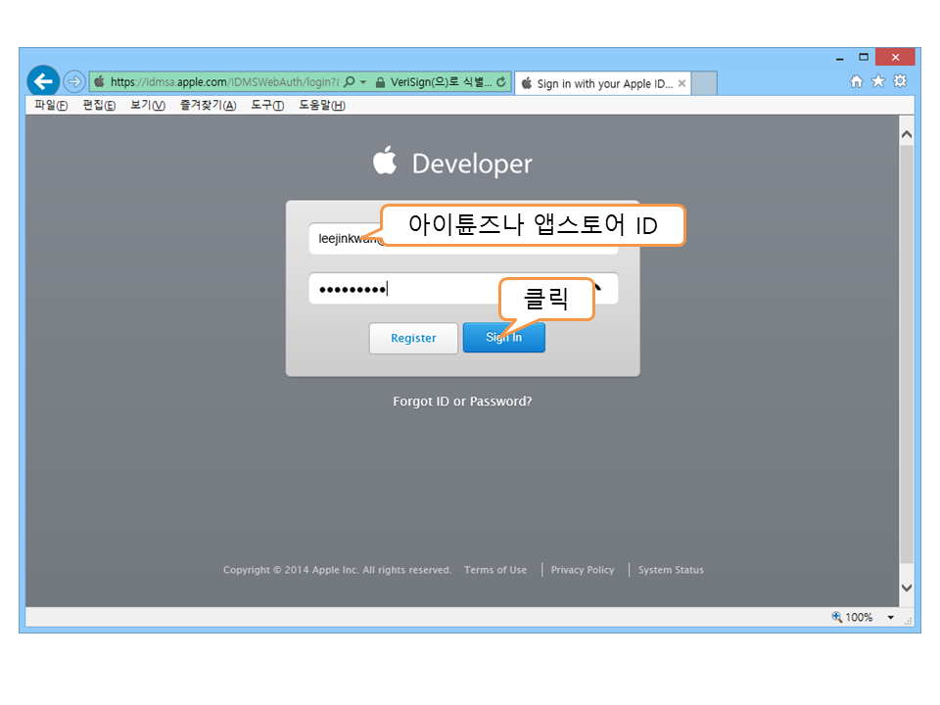Click the vertical scrollbar down arrow
The width and height of the screenshot is (940, 705).
pyautogui.click(x=906, y=588)
